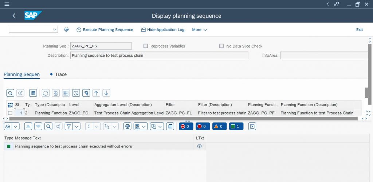
Task: Toggle stop-sign abort messages filter button
Action: pyautogui.click(x=186, y=126)
